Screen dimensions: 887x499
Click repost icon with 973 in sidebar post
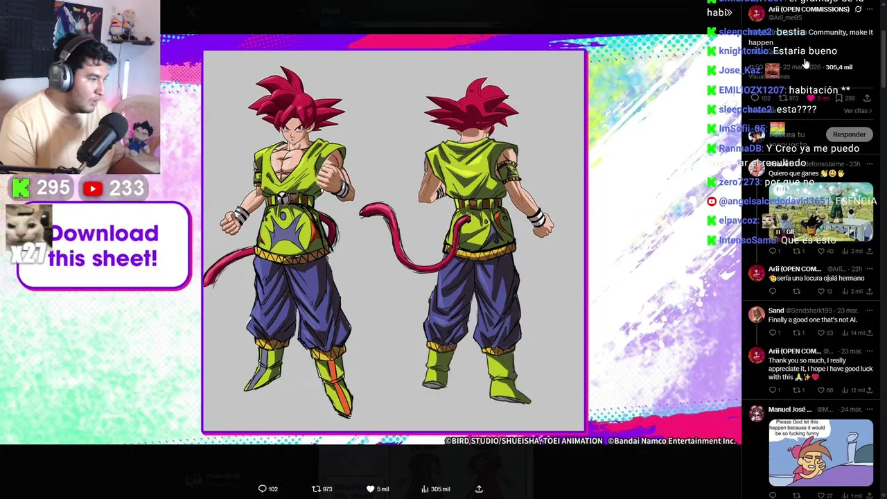783,98
